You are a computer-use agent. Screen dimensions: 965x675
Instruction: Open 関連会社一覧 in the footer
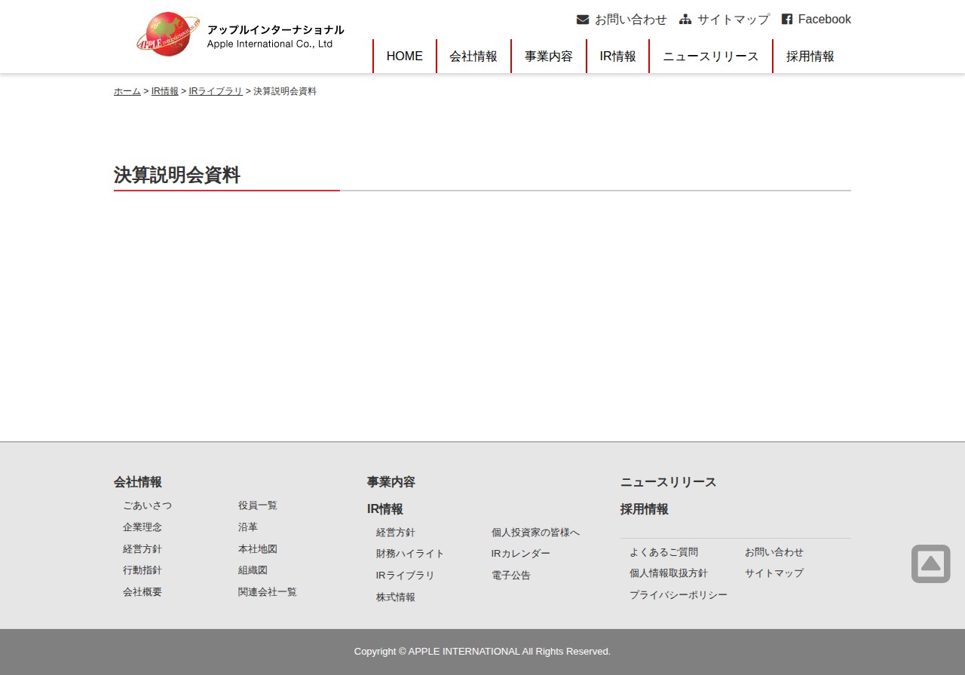(268, 592)
